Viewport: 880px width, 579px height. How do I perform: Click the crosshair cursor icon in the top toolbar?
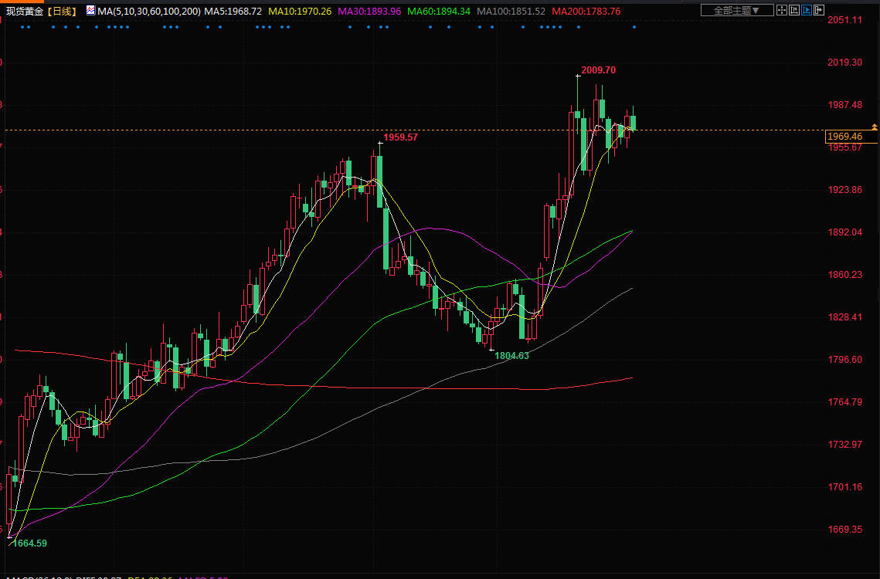point(782,10)
